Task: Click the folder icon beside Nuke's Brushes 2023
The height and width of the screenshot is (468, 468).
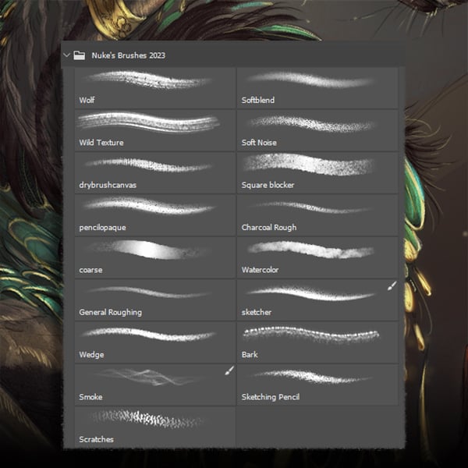Action: tap(80, 55)
